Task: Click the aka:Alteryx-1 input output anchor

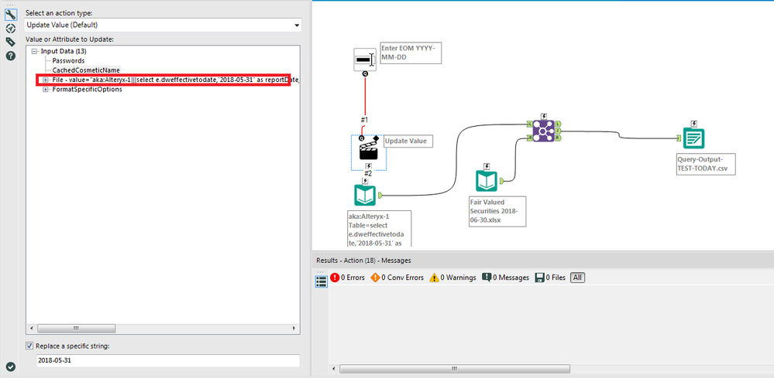Action: pos(380,196)
